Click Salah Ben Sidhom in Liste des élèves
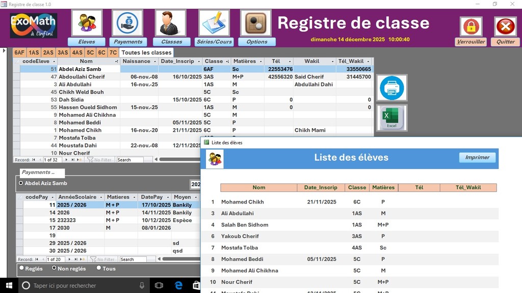The height and width of the screenshot is (293, 522). pyautogui.click(x=244, y=225)
